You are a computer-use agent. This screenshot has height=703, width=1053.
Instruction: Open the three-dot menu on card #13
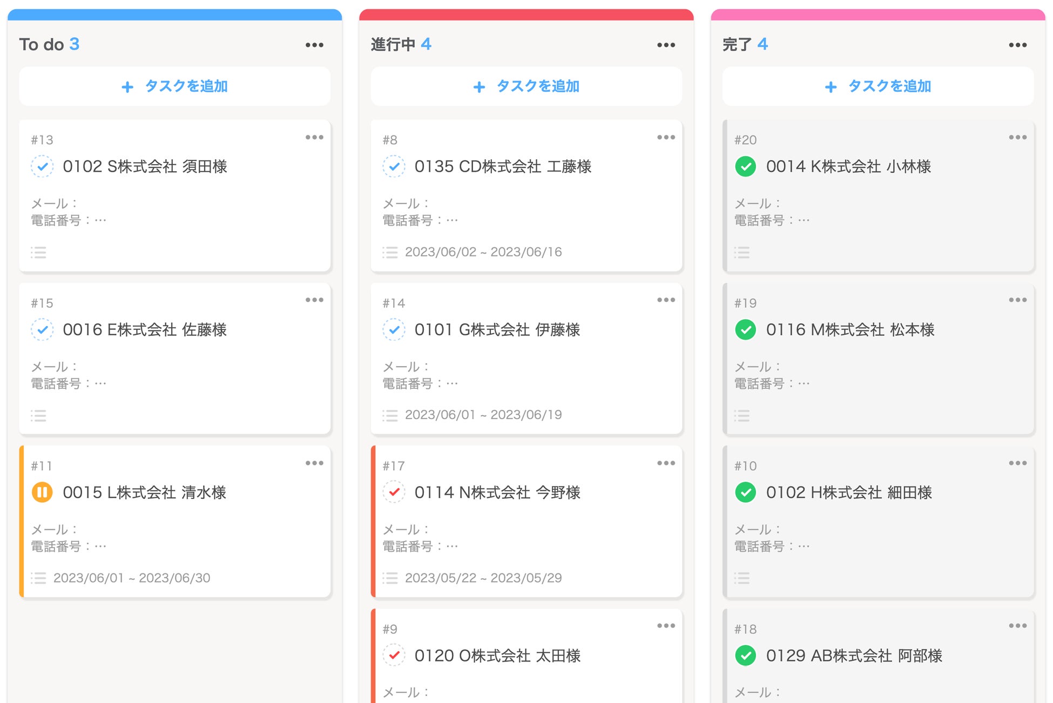tap(314, 137)
